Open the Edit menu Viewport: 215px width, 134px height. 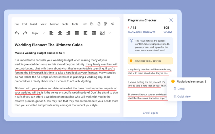click(x=24, y=24)
